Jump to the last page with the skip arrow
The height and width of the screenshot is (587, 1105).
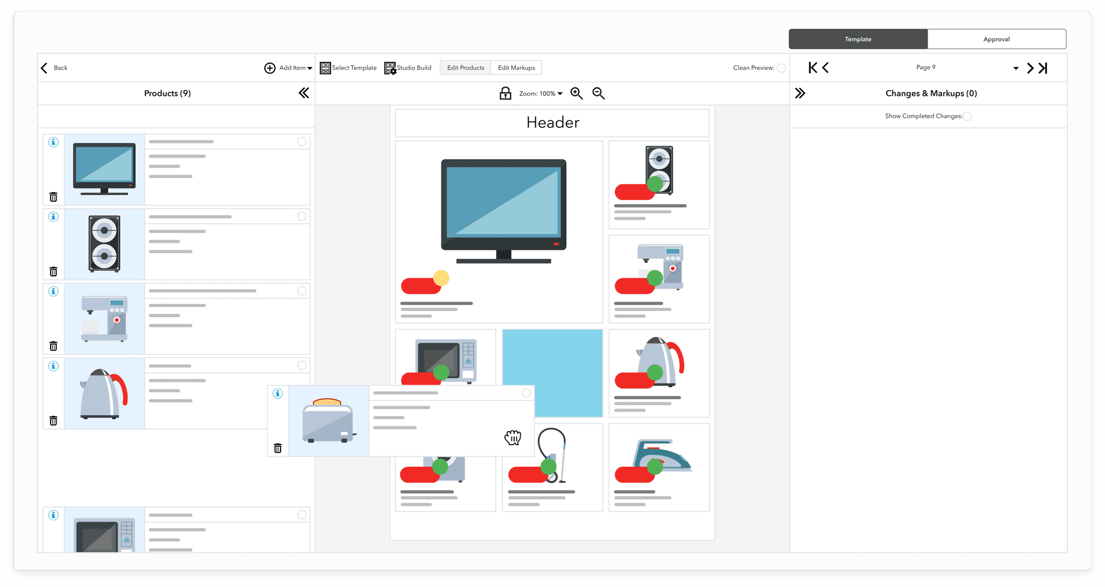[x=1042, y=68]
